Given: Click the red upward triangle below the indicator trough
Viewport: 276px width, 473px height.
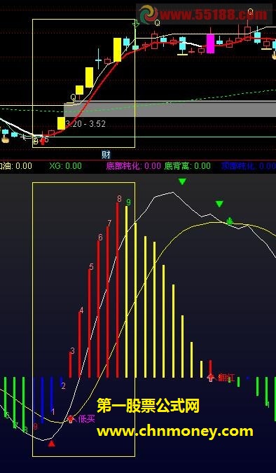Looking at the screenshot, I should [52, 443].
